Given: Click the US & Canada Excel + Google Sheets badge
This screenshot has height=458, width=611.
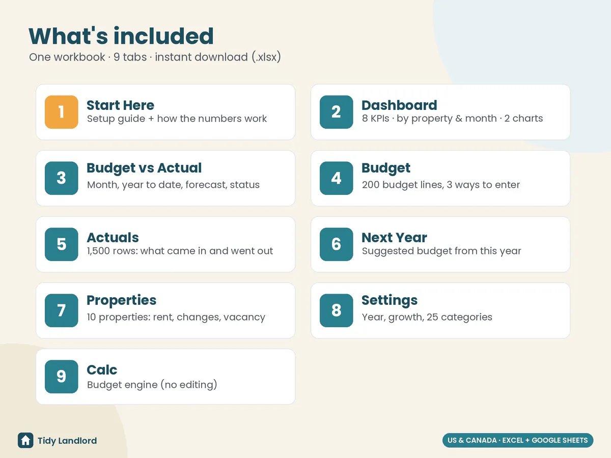Looking at the screenshot, I should (x=518, y=440).
